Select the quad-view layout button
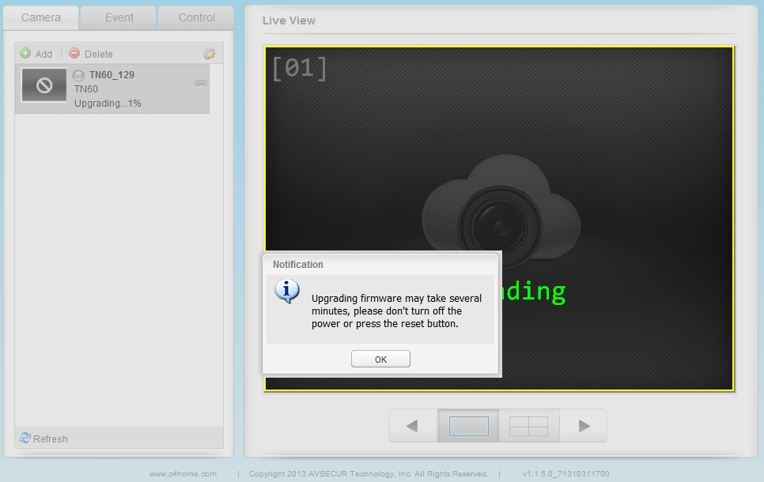Image resolution: width=764 pixels, height=482 pixels. (x=528, y=426)
